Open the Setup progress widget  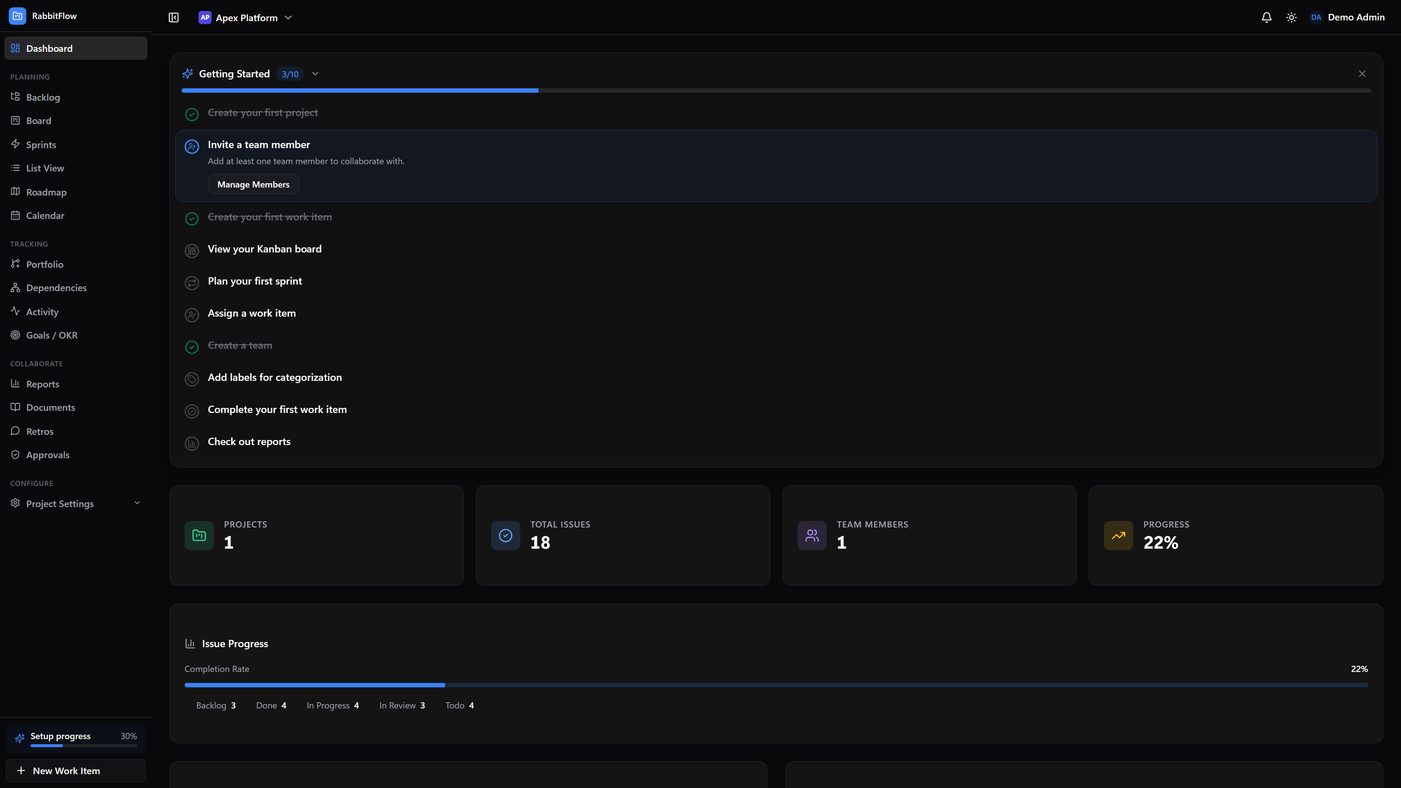pyautogui.click(x=76, y=738)
